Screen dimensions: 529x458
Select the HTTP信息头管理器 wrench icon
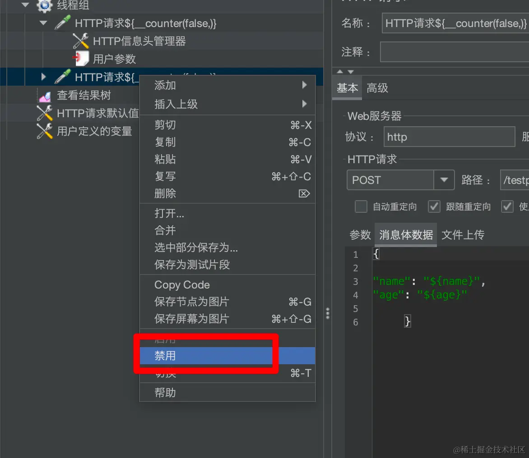(81, 41)
